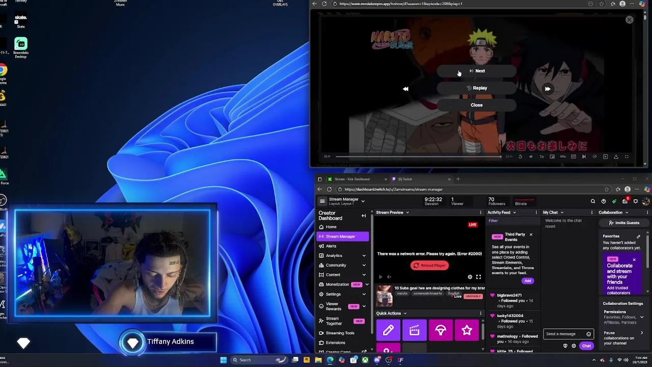The height and width of the screenshot is (367, 652).
Task: Open picture-in-picture in the movie player
Action: (x=552, y=156)
